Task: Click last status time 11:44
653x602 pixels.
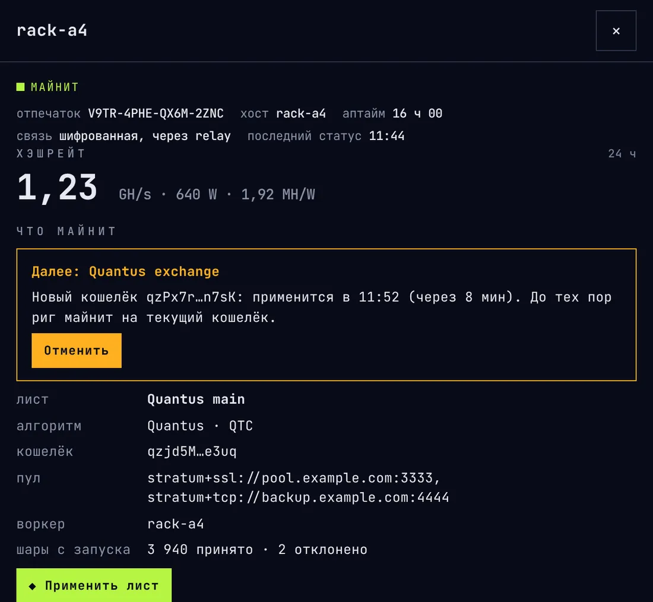Action: pyautogui.click(x=386, y=136)
